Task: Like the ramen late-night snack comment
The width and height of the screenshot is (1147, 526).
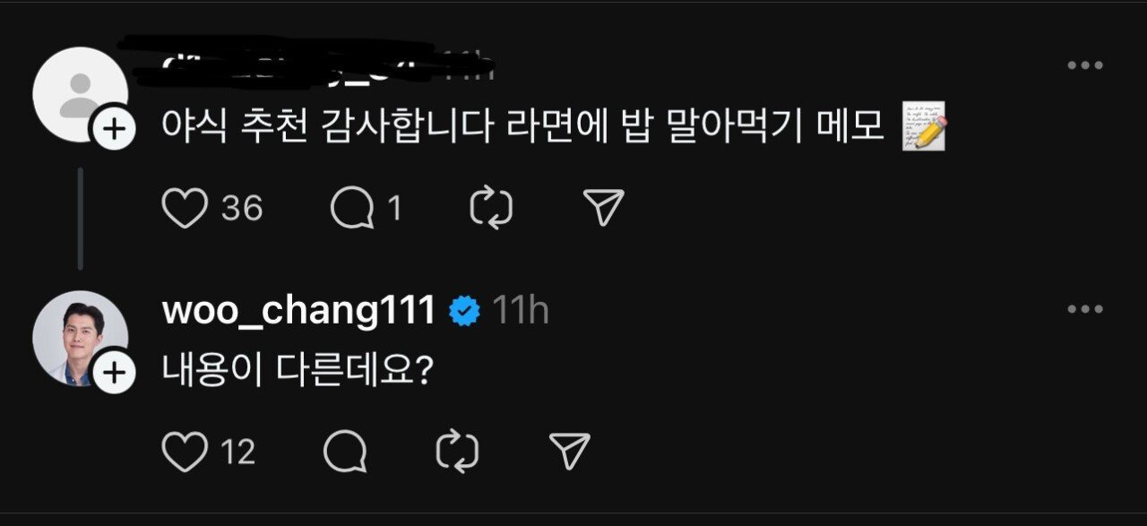Action: pos(185,208)
